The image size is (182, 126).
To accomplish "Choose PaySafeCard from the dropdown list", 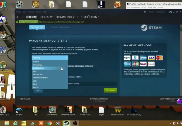I will tap(50, 68).
